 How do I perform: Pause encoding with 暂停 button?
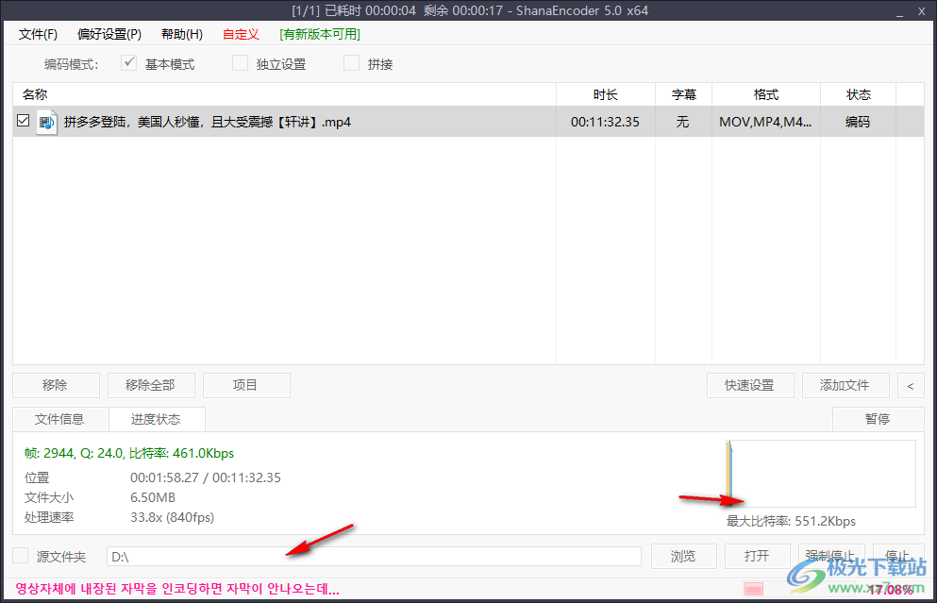click(x=878, y=420)
